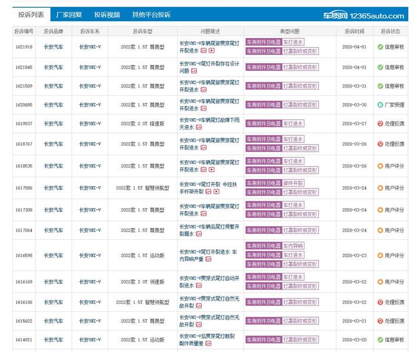The width and height of the screenshot is (413, 352).
Task: Click the video icon in complaint 1617586
Action: tap(217, 192)
